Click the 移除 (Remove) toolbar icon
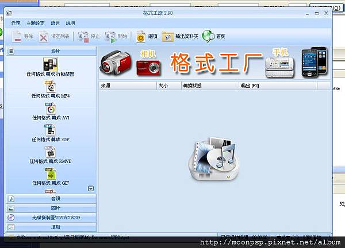The image size is (345, 248). pos(17,37)
